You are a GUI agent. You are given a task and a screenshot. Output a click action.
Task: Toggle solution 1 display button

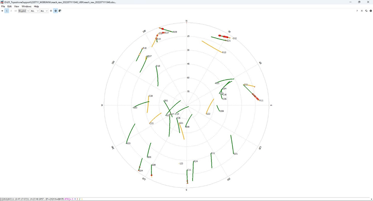click(x=7, y=11)
